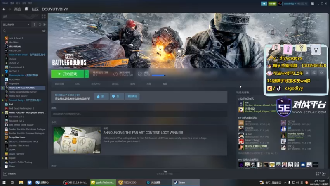Open the fan art contest news title
Screen dimensions: 330x186
pos(143,132)
